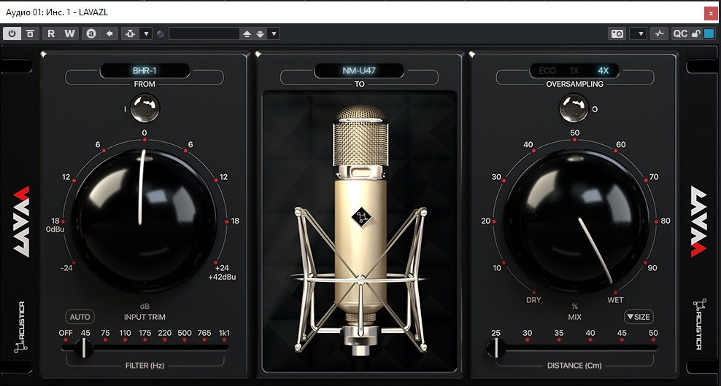Click the INPUT TRIM knob

coord(144,221)
